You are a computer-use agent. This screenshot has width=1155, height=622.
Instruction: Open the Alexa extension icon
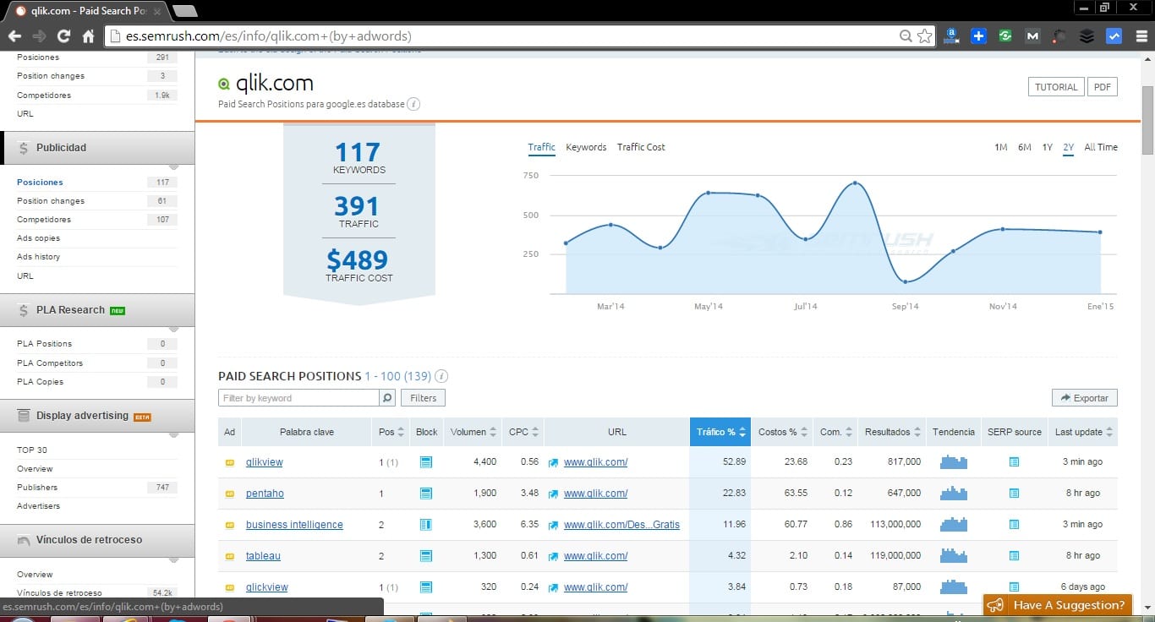tap(952, 35)
